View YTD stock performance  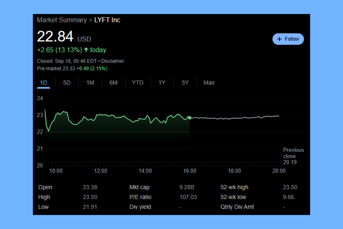click(137, 82)
